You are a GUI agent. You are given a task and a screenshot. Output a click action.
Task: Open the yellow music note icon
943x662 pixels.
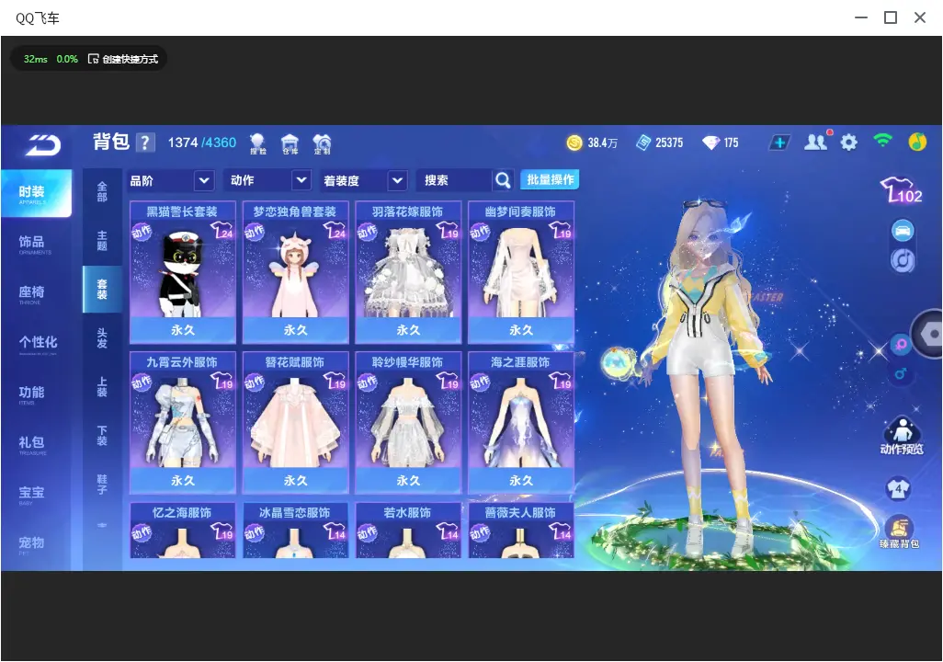(x=917, y=142)
